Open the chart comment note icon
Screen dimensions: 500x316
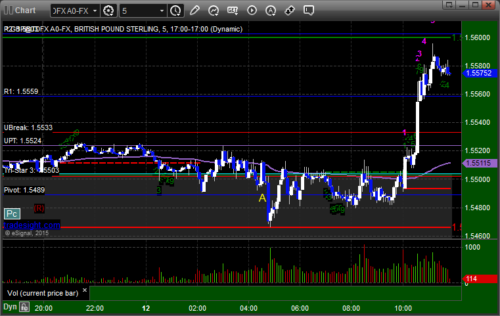click(309, 11)
